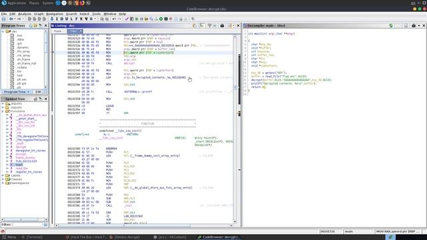This screenshot has height=240, width=427.
Task: Click the snapshot camera icon in Listing header
Action: [x=222, y=25]
